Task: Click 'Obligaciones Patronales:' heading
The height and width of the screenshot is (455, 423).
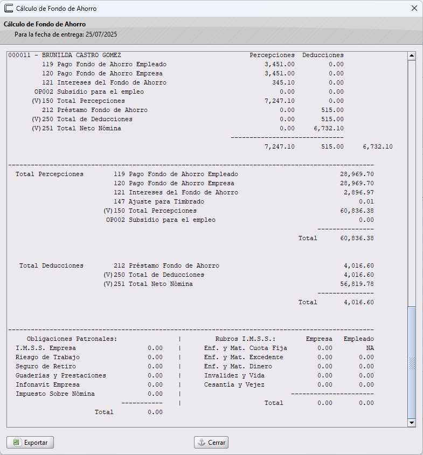Action: 72,339
